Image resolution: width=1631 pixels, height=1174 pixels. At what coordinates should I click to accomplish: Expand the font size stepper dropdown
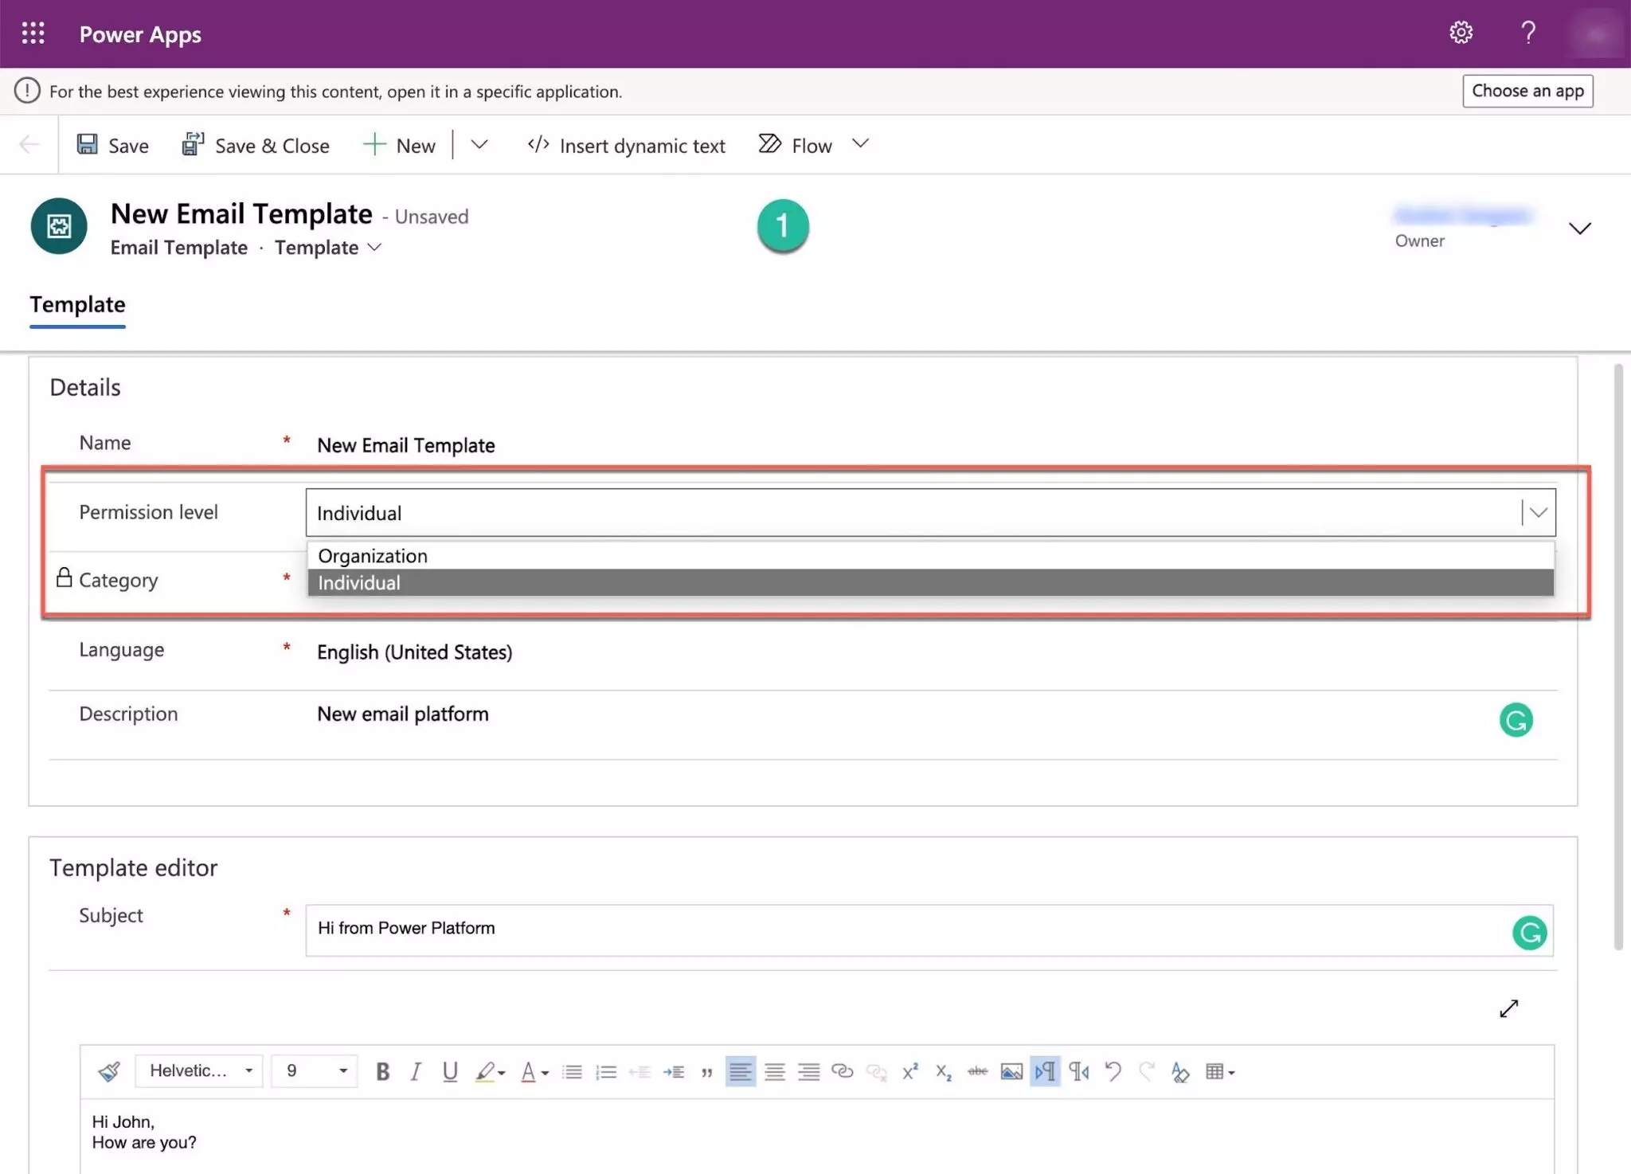(343, 1070)
